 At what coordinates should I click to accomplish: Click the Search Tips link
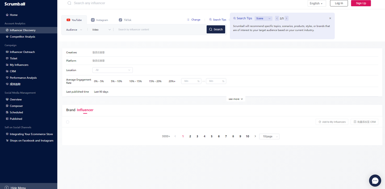pyautogui.click(x=218, y=20)
